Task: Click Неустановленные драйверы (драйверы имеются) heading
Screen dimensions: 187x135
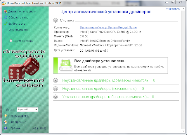Action: [106, 80]
